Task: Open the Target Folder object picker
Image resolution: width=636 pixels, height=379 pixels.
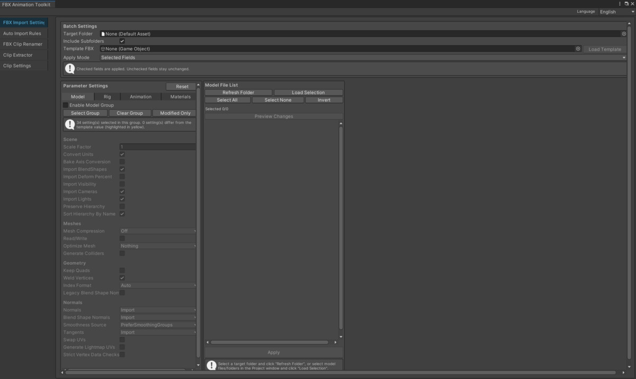Action: point(624,34)
